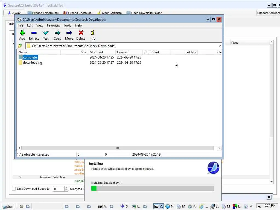Open the Start menu
This screenshot has height=210, width=280.
tap(8, 207)
